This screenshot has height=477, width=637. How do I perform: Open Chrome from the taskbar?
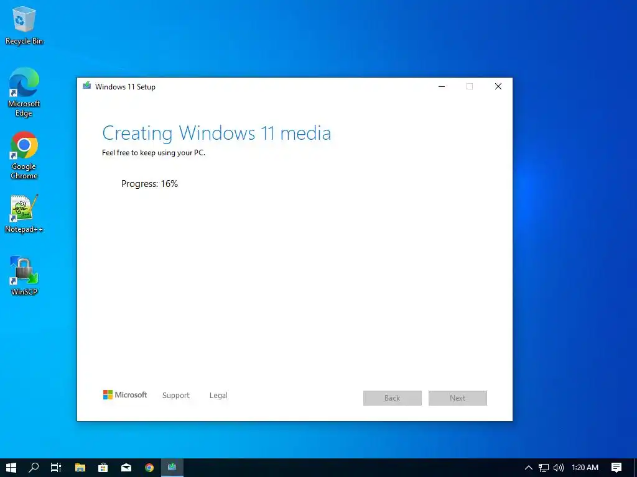click(x=149, y=468)
